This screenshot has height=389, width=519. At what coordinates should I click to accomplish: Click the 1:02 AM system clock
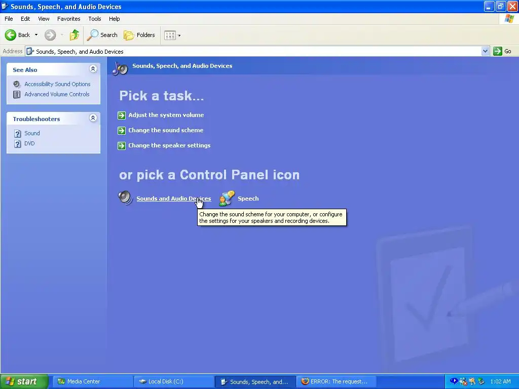tap(500, 381)
